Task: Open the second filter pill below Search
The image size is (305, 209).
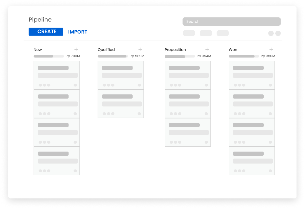Action: click(206, 33)
